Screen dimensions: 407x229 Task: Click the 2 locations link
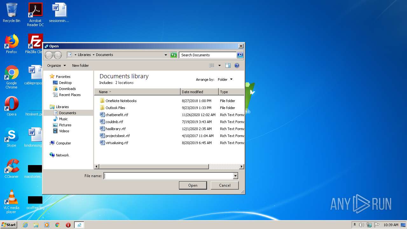coord(124,83)
